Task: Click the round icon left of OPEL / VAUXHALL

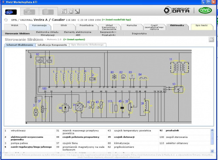Action: coord(6,20)
